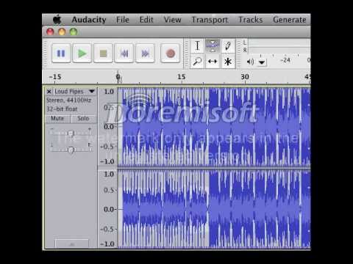Click the output speaker meter icon
353x264 pixels.
click(x=250, y=62)
